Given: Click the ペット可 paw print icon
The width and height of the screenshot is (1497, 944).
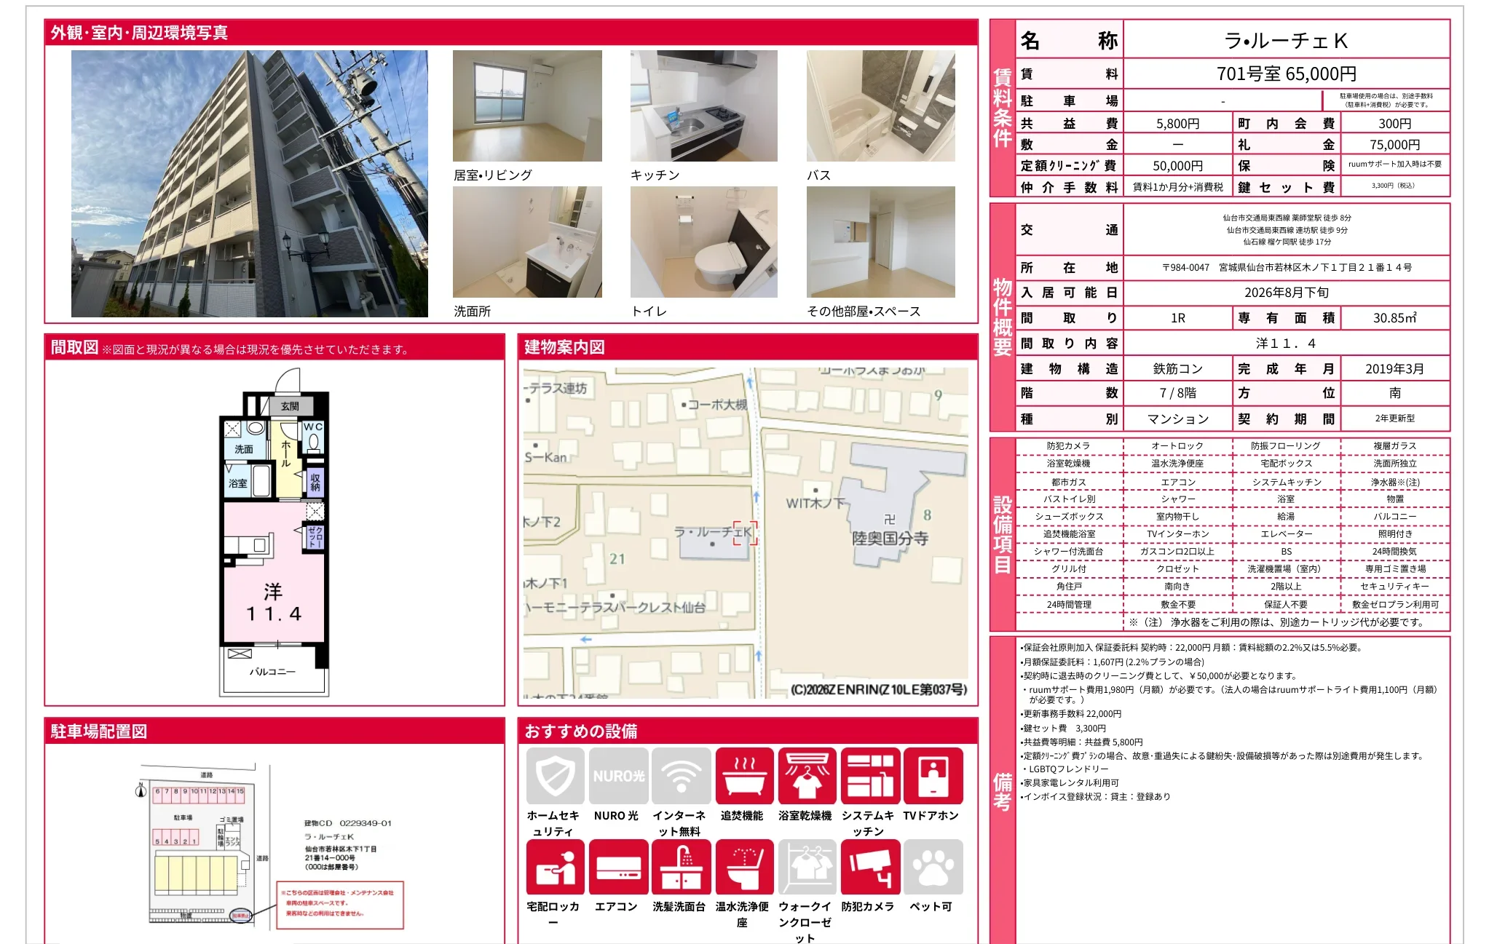Looking at the screenshot, I should click(933, 867).
